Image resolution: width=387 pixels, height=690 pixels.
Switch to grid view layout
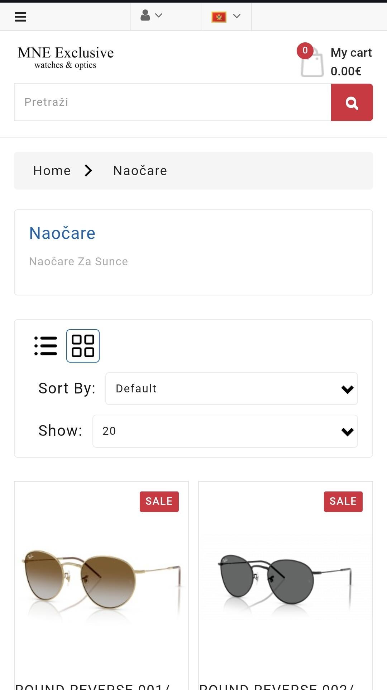pyautogui.click(x=83, y=346)
